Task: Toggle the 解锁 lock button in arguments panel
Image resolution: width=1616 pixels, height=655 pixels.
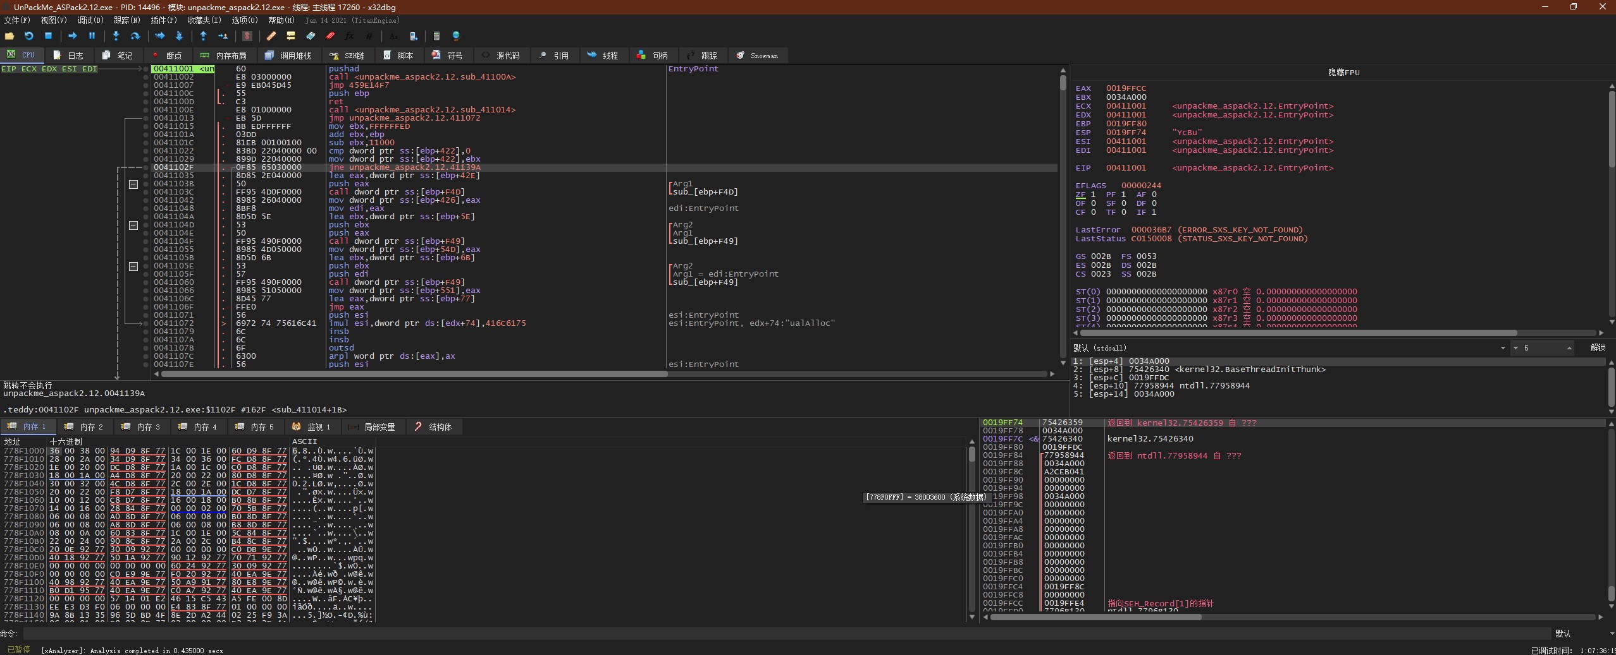Action: pyautogui.click(x=1598, y=348)
